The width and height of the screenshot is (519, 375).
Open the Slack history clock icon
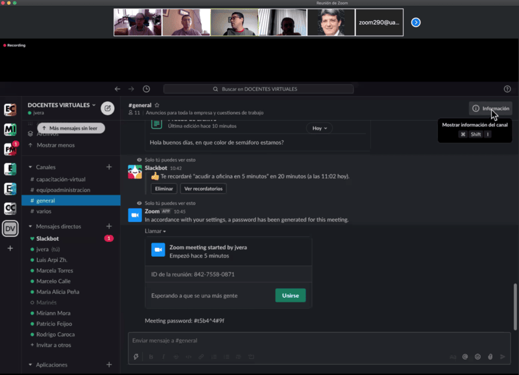click(147, 89)
